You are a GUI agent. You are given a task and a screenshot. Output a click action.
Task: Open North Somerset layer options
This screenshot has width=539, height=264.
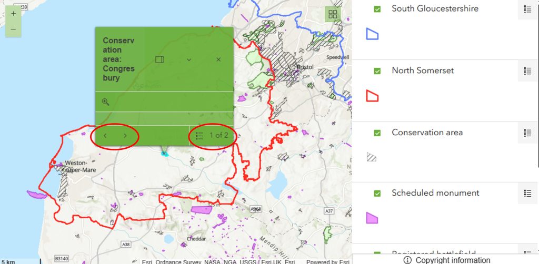tap(527, 71)
